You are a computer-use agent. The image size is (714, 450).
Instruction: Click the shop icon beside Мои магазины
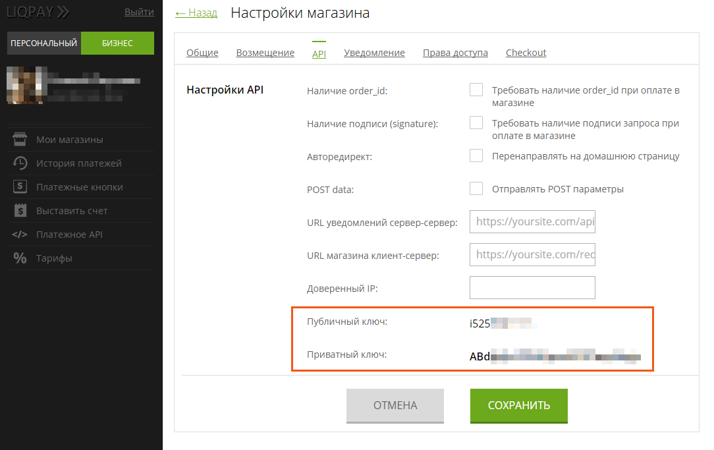pyautogui.click(x=20, y=140)
